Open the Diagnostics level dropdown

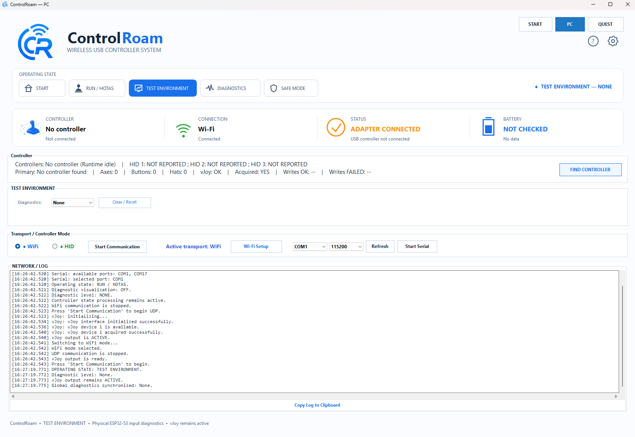click(x=73, y=203)
